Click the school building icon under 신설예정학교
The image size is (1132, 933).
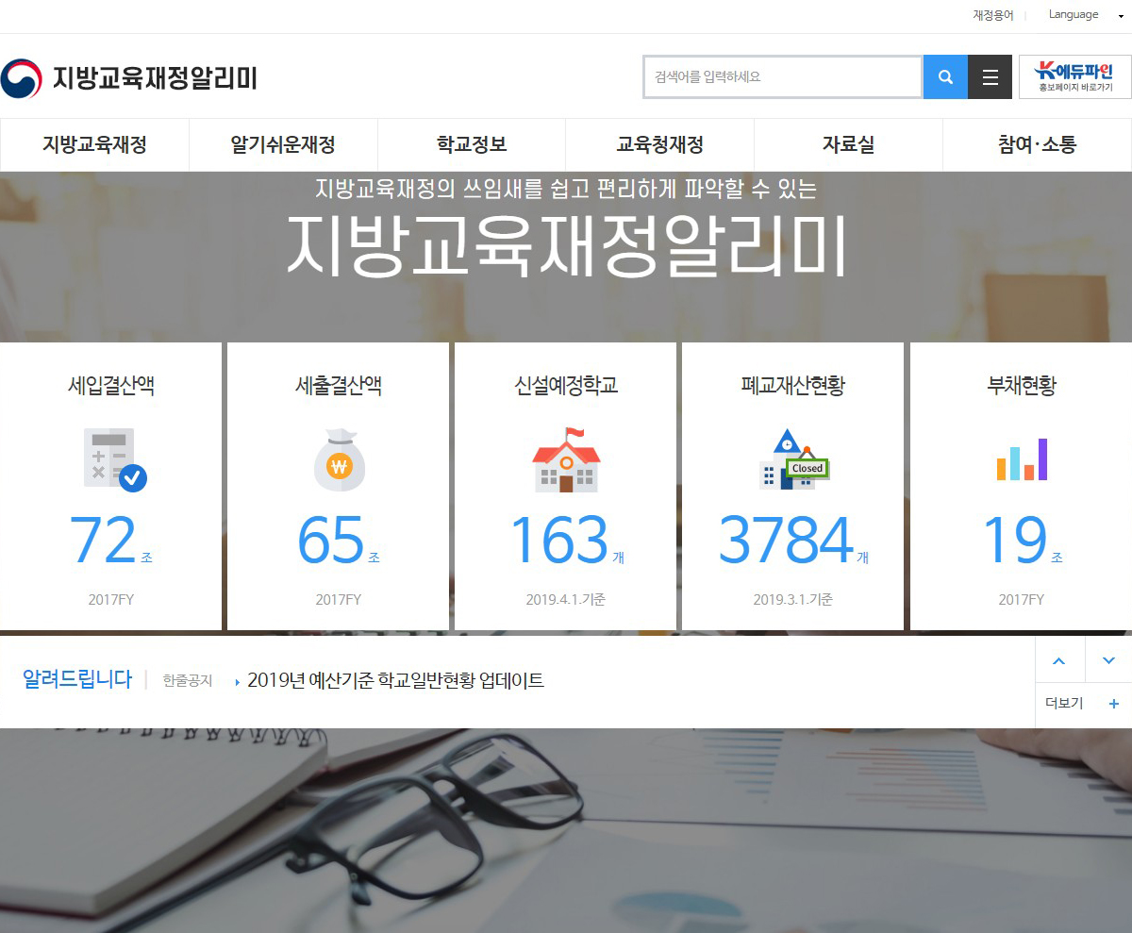[566, 459]
